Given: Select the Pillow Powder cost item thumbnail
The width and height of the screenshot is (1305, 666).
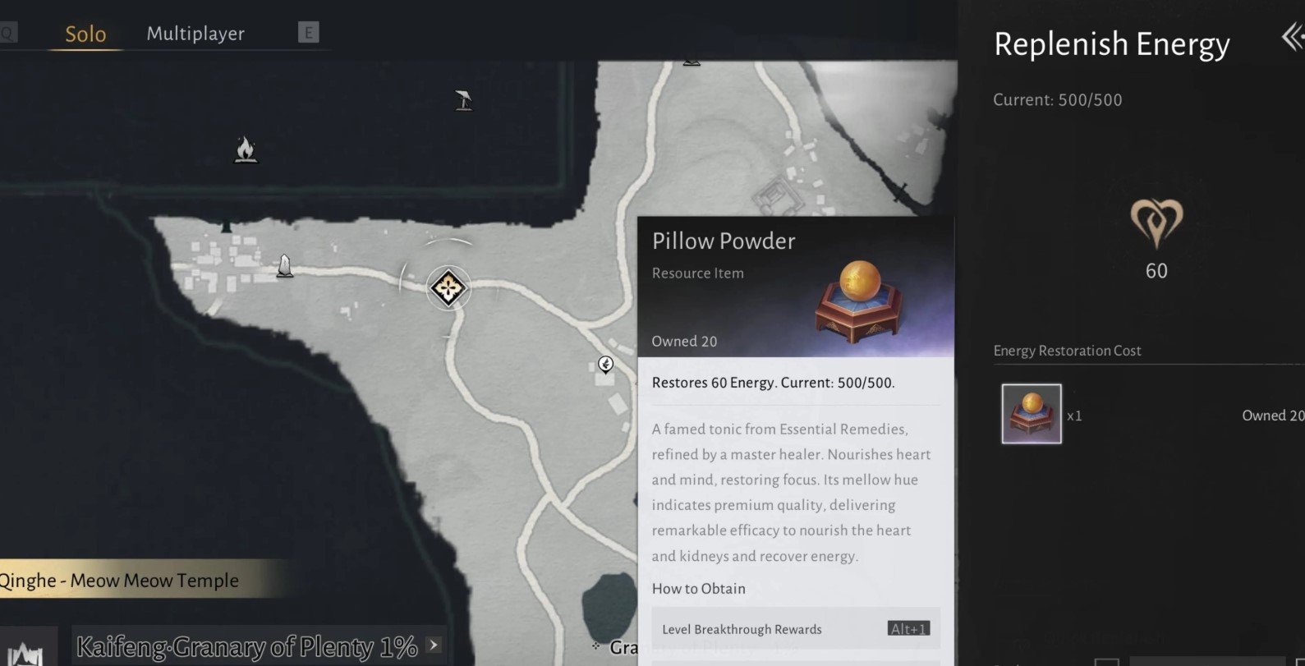Looking at the screenshot, I should pos(1032,414).
